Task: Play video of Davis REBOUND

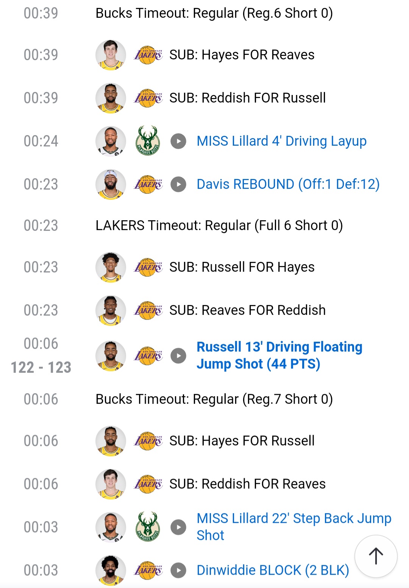Action: click(178, 184)
